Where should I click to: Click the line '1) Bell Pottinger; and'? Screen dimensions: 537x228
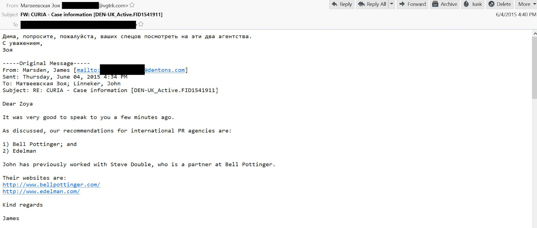click(40, 144)
